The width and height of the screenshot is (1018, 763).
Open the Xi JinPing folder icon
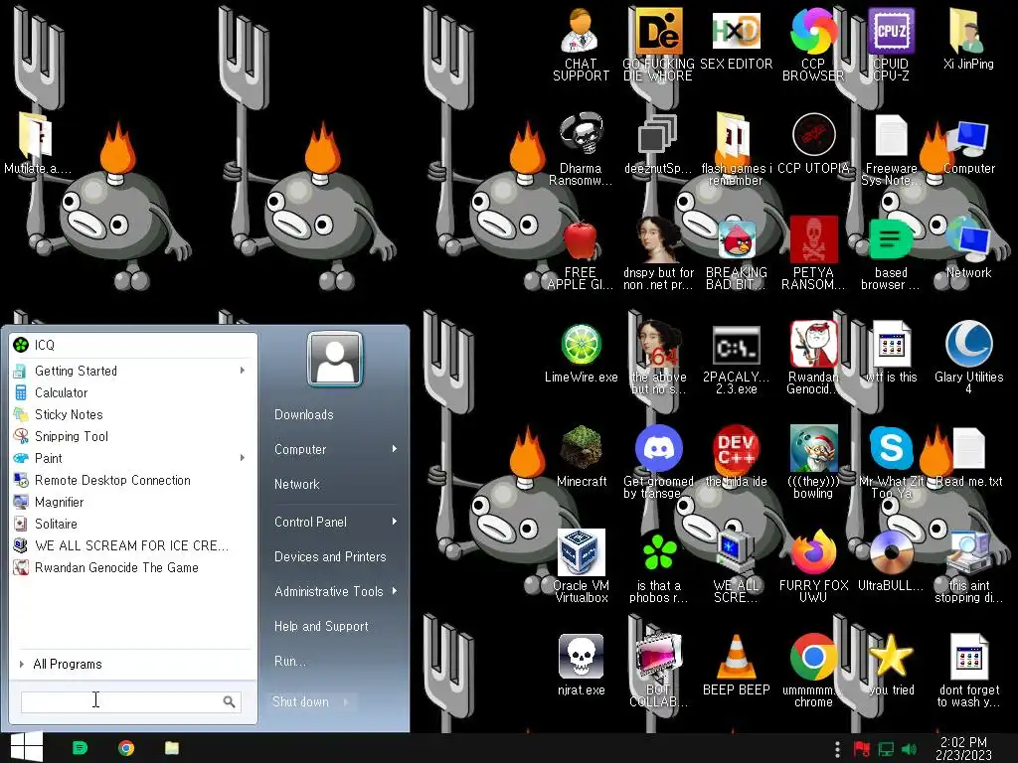(x=968, y=39)
